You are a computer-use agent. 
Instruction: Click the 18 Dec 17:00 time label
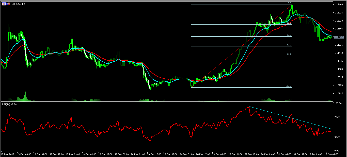click(105, 154)
